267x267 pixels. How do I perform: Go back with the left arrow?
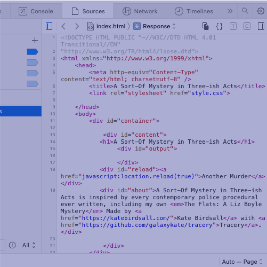click(x=64, y=26)
